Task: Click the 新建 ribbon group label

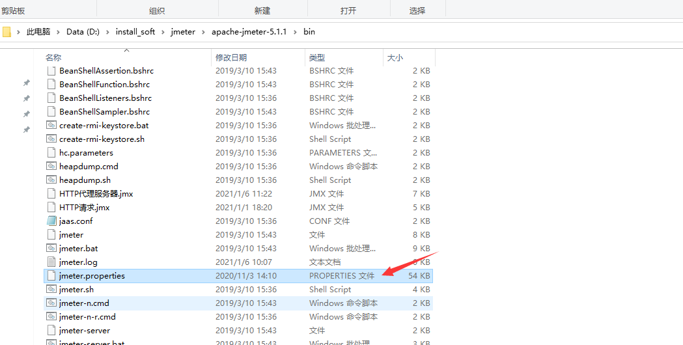Action: (262, 11)
